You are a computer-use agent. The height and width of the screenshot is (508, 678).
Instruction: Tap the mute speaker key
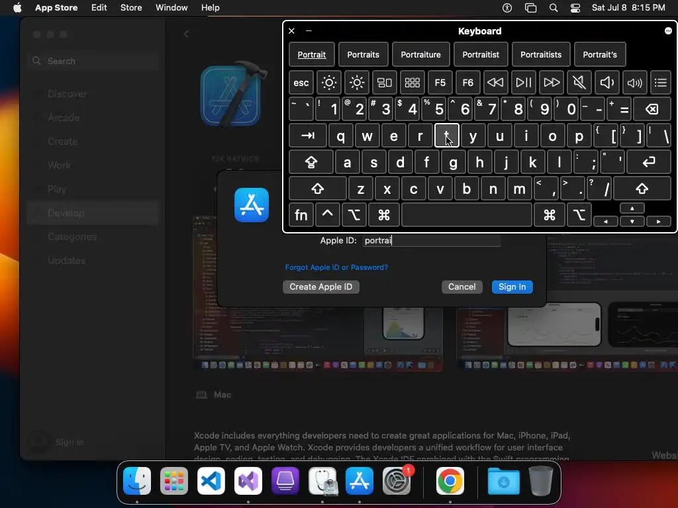[579, 83]
